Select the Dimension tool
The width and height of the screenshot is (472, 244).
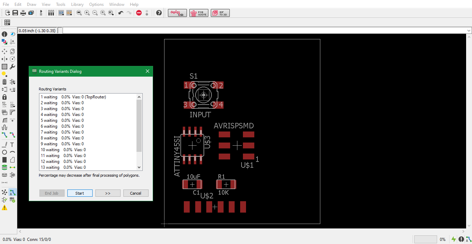pyautogui.click(x=4, y=183)
